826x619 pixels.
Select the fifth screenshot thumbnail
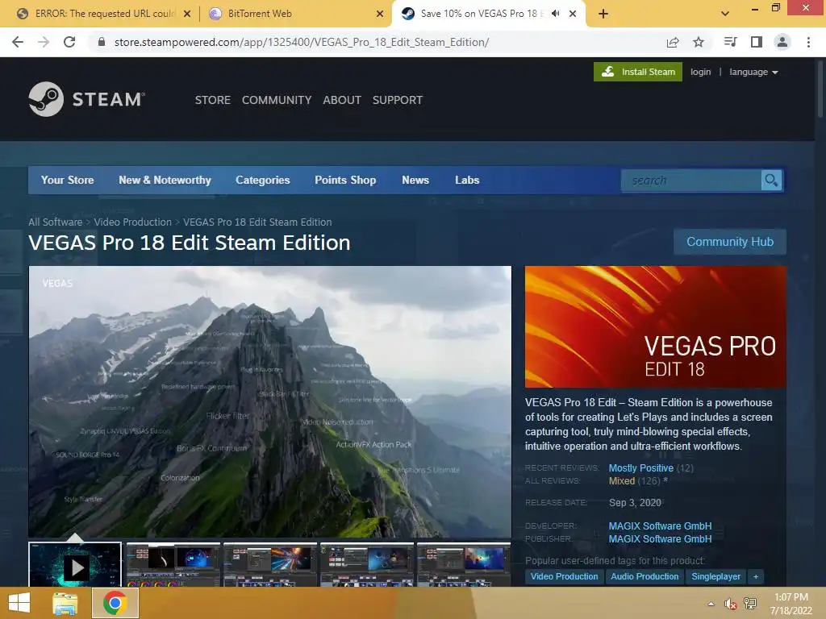pos(464,565)
